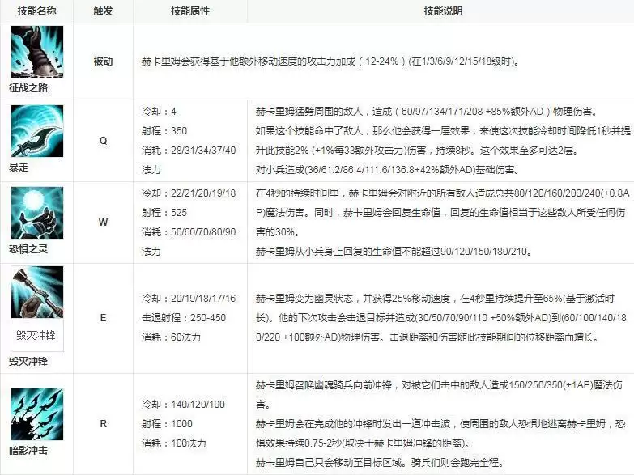Click the E trigger key cell
Screen dimensions: 634x475
coord(103,318)
